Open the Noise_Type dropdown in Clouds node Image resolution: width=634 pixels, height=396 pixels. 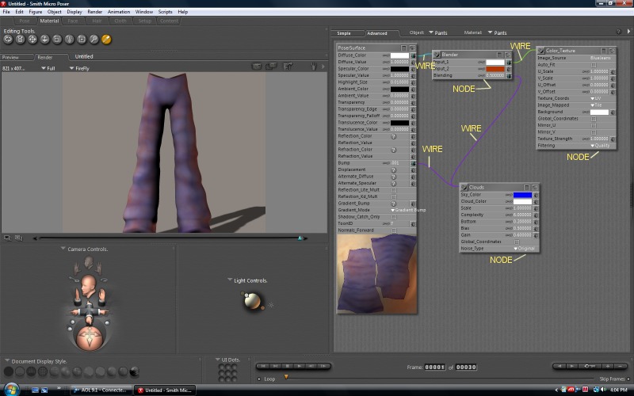point(524,248)
